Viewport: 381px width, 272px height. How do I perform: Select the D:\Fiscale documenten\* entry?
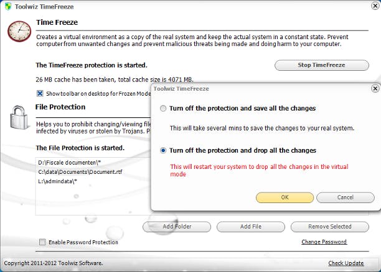pyautogui.click(x=62, y=161)
